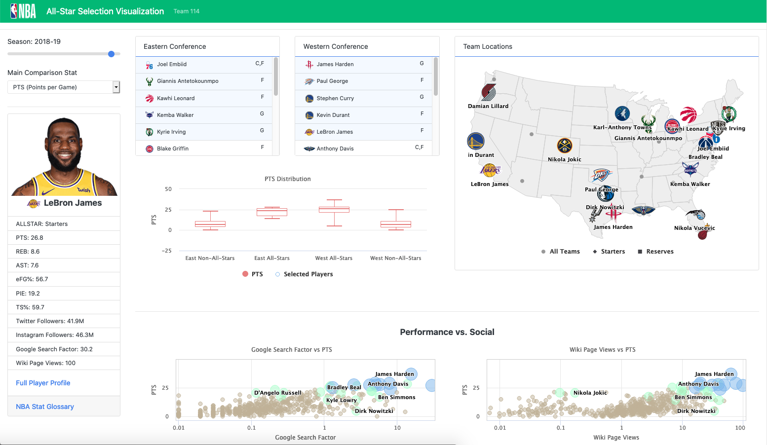The width and height of the screenshot is (767, 445).
Task: Click the Google Search Factor: 30.2 row
Action: tap(64, 349)
